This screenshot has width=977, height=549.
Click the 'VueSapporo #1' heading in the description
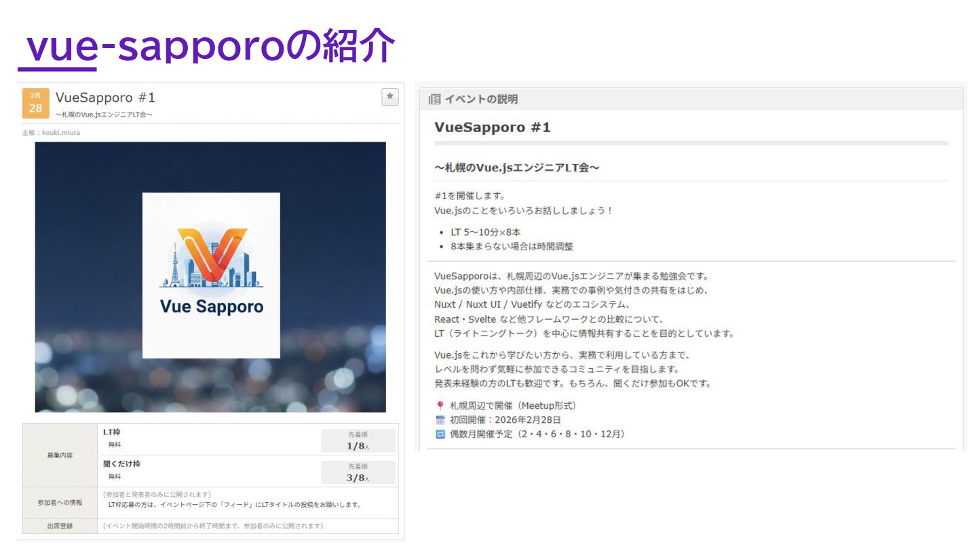493,127
